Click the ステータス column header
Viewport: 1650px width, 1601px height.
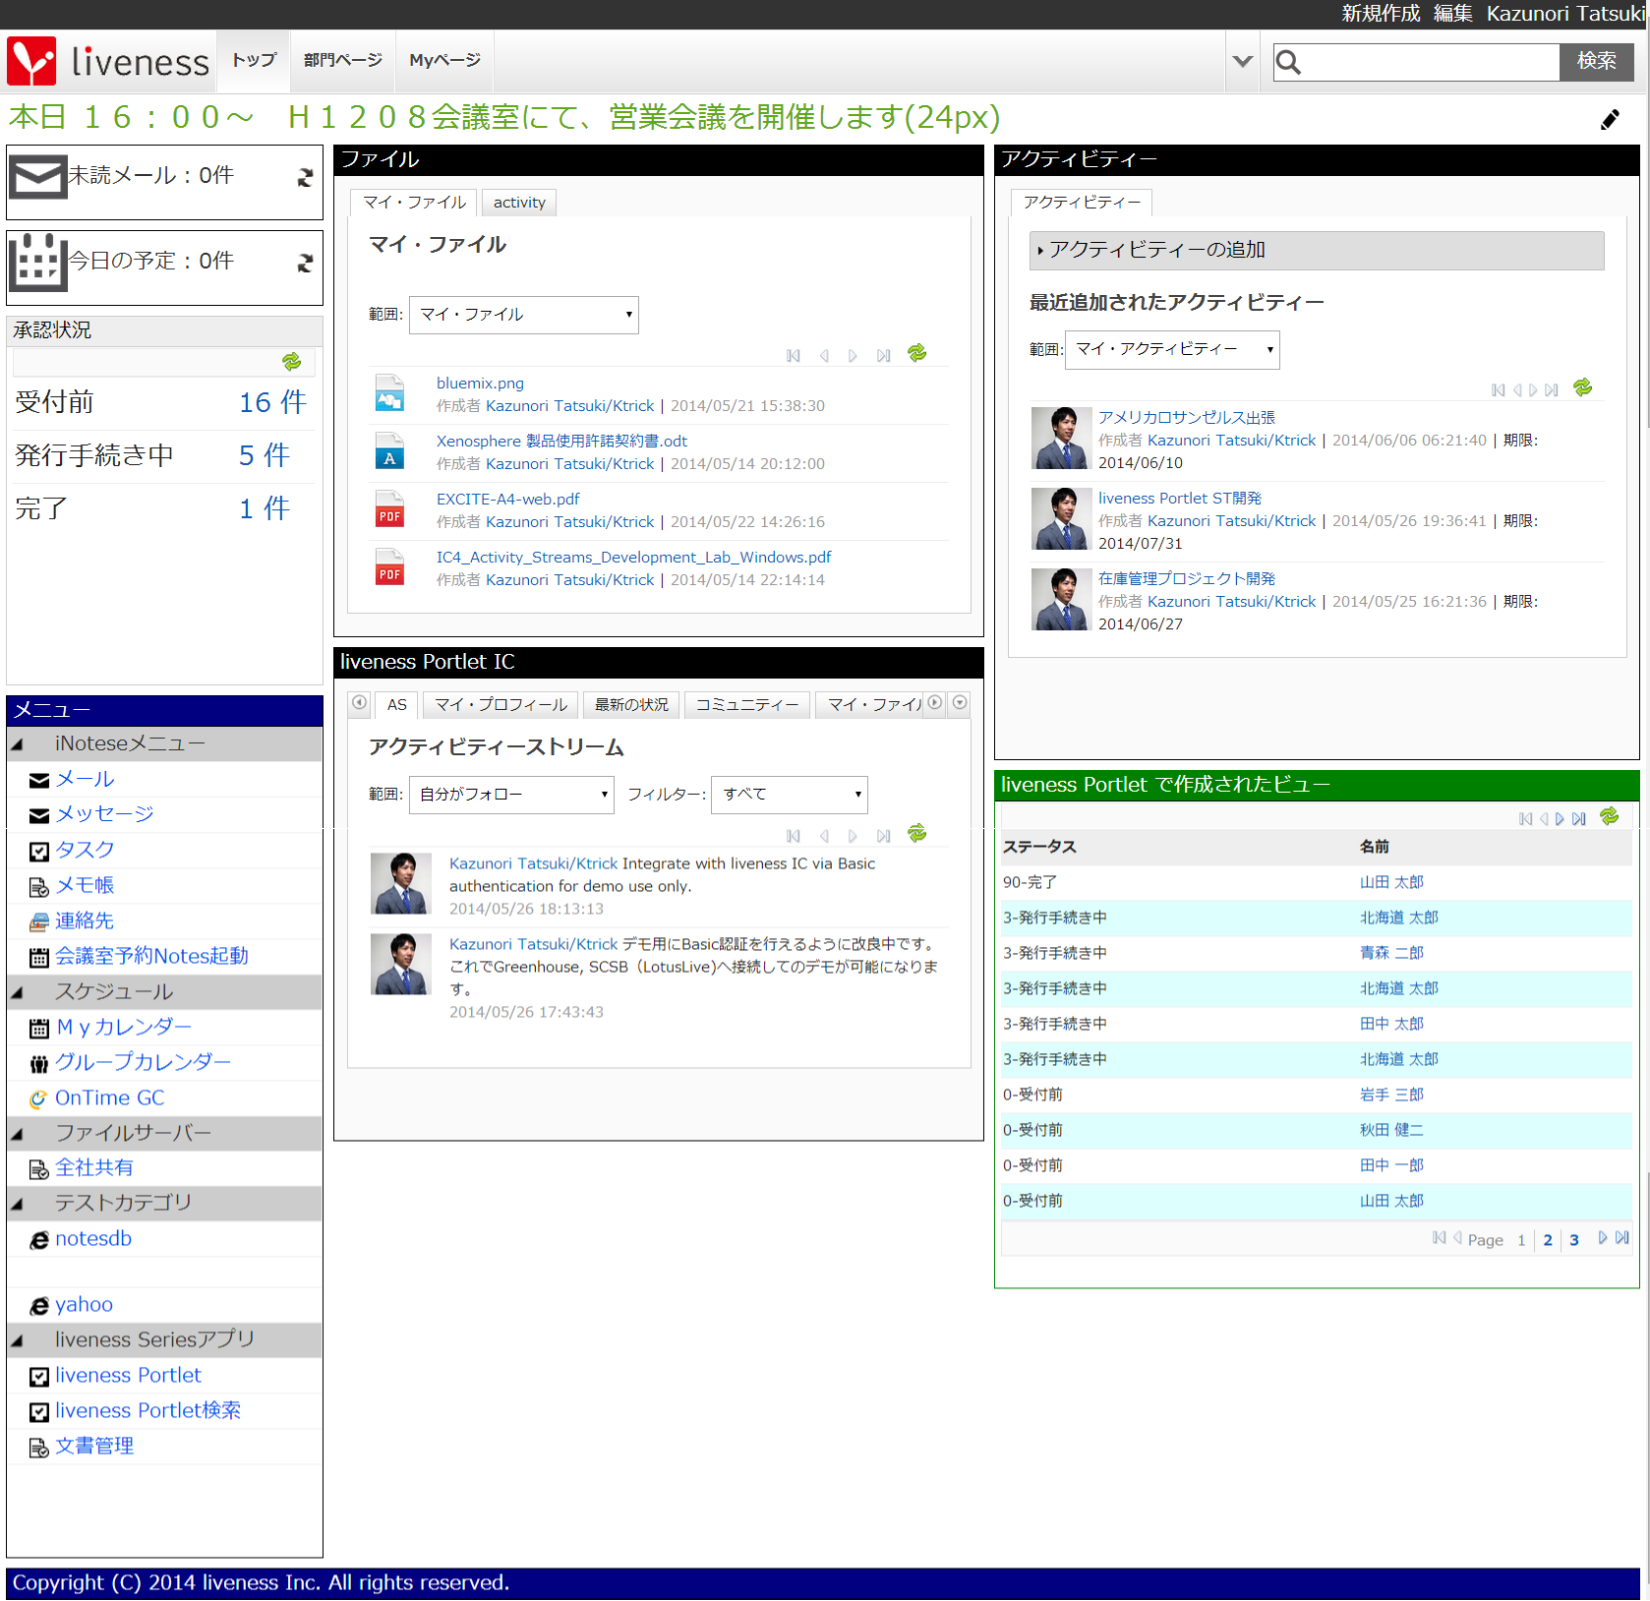pyautogui.click(x=1039, y=847)
